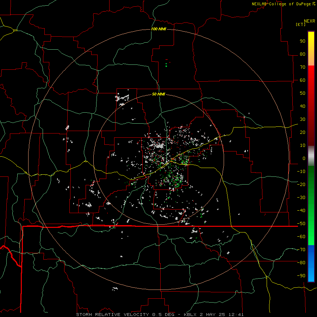Click the 40 value on velocity scale
This screenshot has width=317, height=317.
tap(303, 106)
